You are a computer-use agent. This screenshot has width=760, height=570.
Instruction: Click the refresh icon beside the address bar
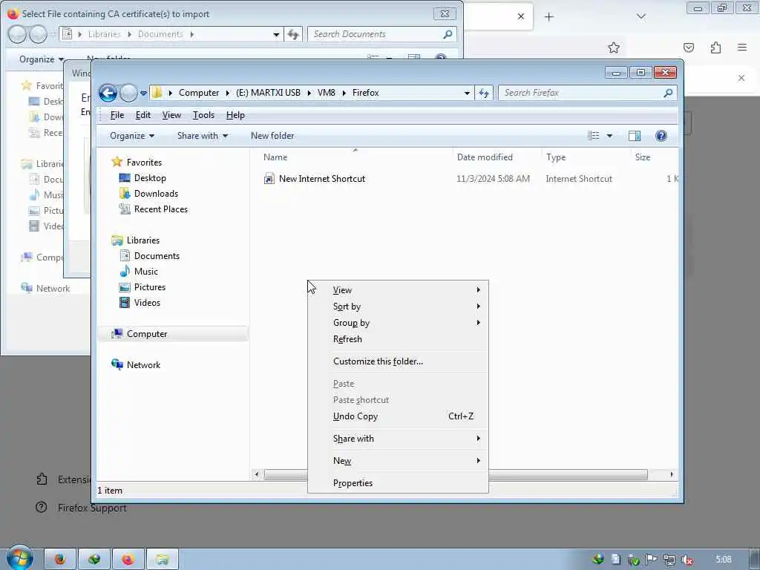(484, 93)
